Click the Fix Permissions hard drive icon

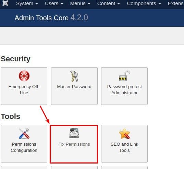(74, 133)
